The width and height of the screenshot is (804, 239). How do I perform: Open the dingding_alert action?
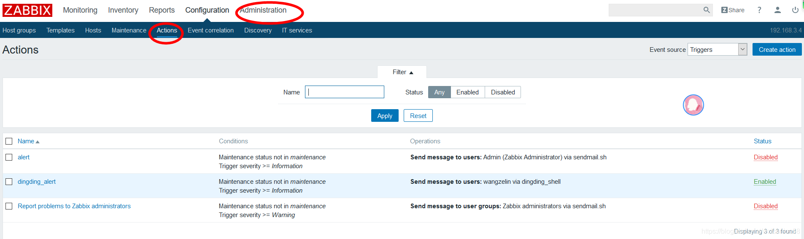(x=37, y=182)
